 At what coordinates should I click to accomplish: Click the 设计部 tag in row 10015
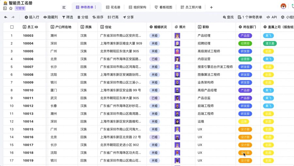(x=245, y=130)
